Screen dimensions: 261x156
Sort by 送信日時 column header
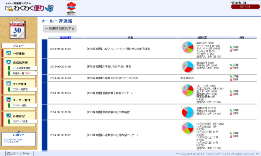coord(66,38)
